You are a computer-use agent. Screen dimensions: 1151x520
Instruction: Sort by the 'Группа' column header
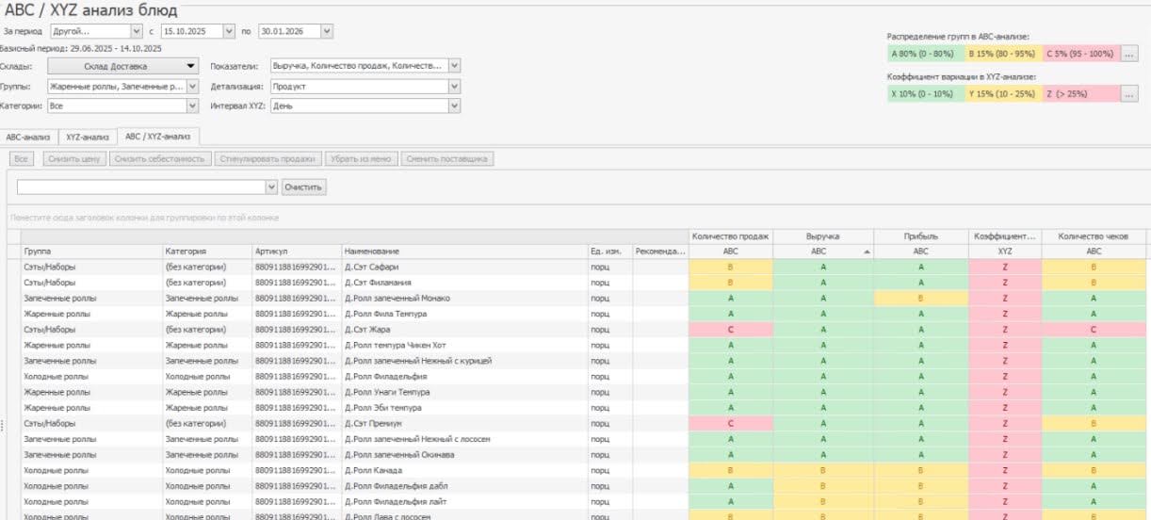pyautogui.click(x=90, y=252)
